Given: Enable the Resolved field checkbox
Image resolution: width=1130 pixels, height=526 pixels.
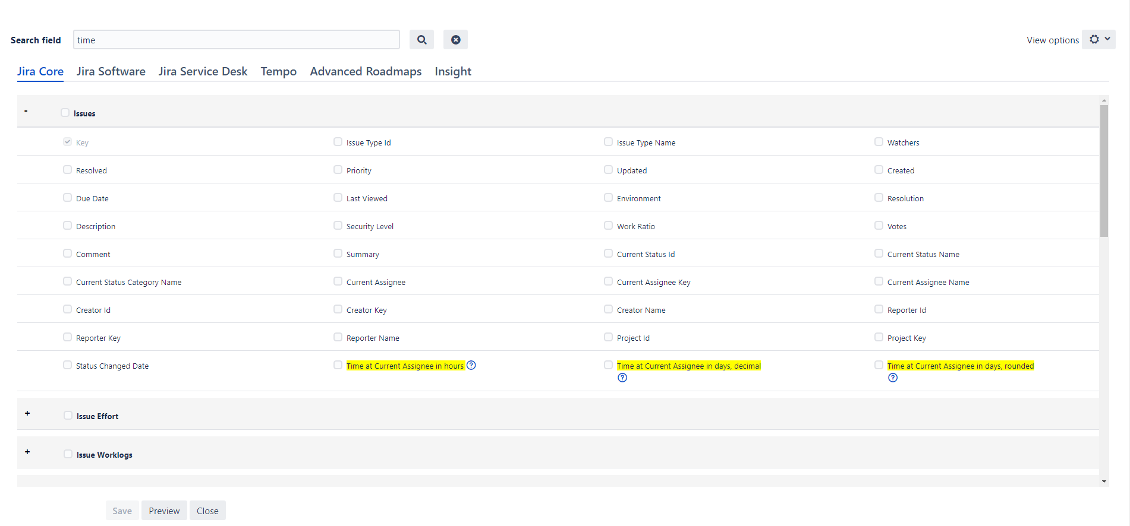Looking at the screenshot, I should pos(68,169).
